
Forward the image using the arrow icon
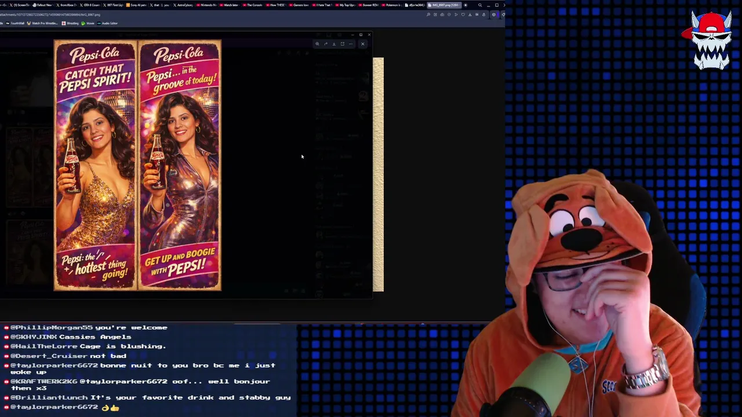pos(326,44)
